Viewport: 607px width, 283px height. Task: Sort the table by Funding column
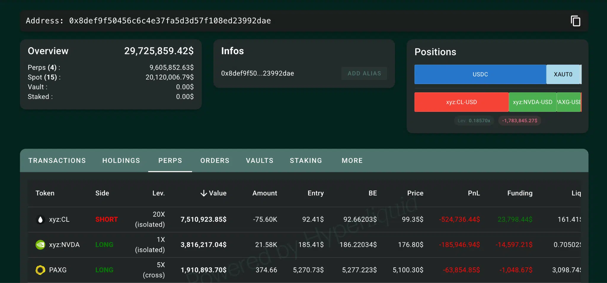[x=520, y=193]
